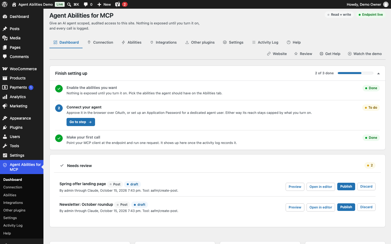
Task: Open the search command palette icon
Action: pos(69,4)
